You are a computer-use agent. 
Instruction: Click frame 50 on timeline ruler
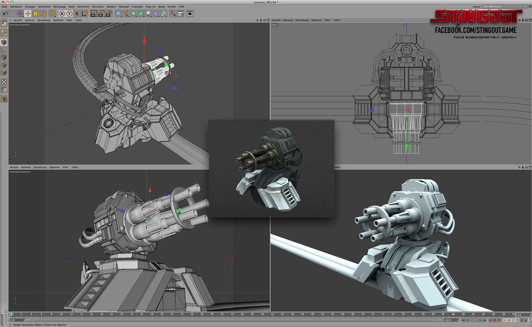[262, 314]
